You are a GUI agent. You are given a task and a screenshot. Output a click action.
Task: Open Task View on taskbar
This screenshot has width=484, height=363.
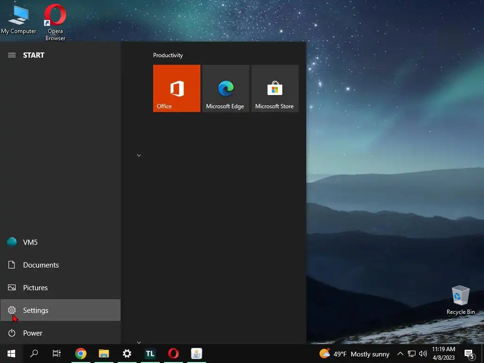tap(57, 354)
